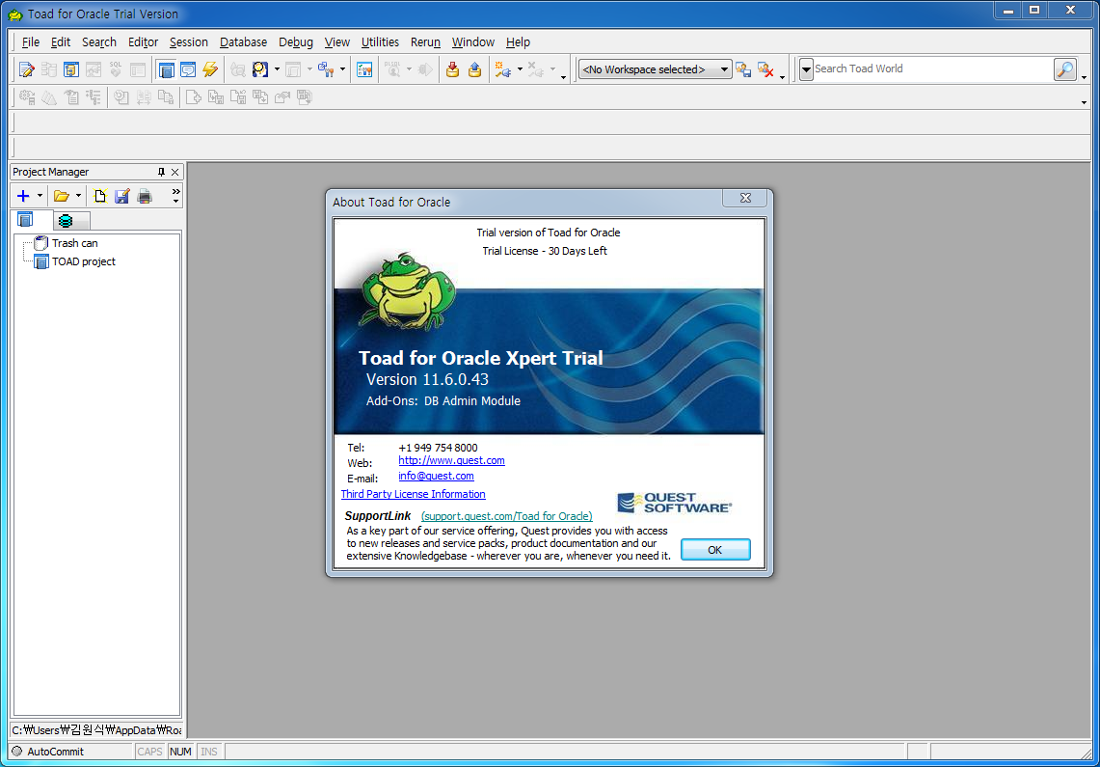This screenshot has height=767, width=1100.
Task: Expand the blue plus add-item dropdown arrow
Action: coord(40,196)
